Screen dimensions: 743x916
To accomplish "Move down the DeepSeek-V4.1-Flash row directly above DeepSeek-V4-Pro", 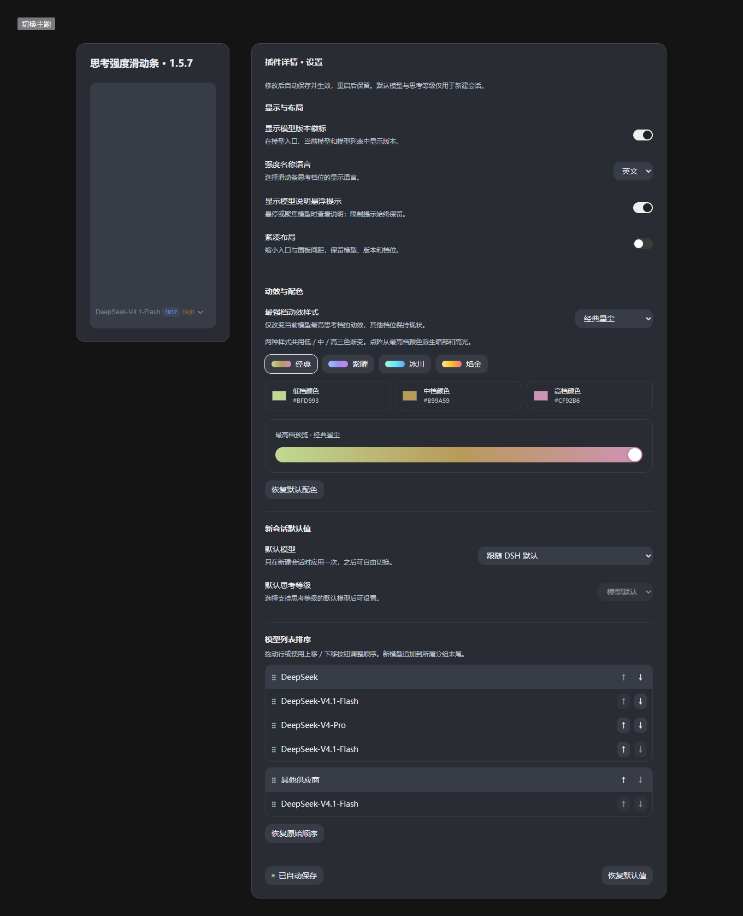I will coord(640,701).
